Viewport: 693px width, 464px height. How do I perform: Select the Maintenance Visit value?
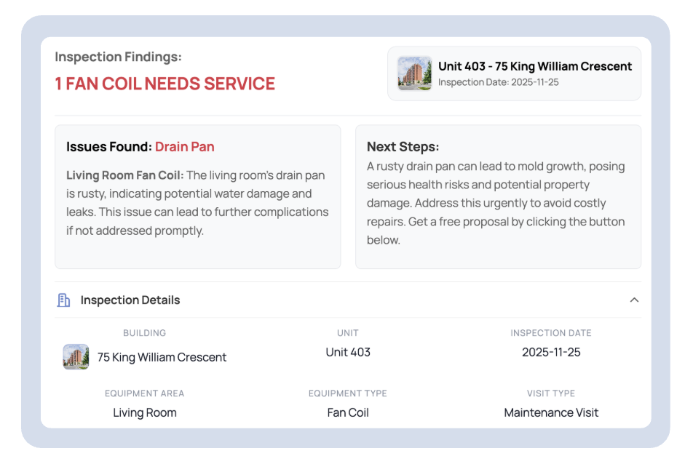pos(551,412)
